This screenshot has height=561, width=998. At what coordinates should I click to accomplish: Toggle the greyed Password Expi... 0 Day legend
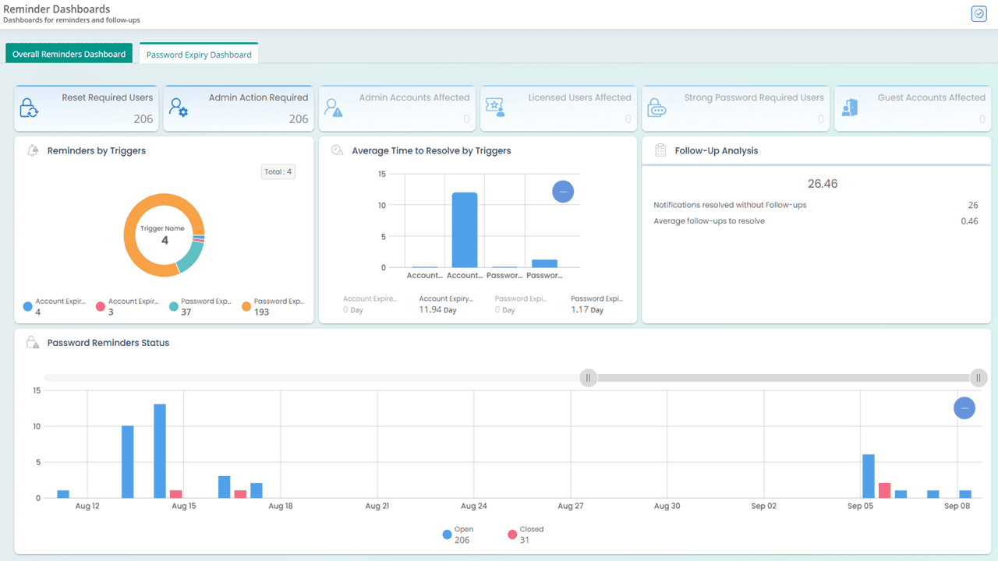tap(522, 304)
